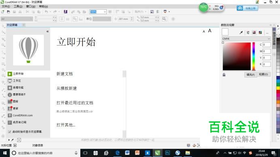Click the Application launcher icon
The width and height of the screenshot is (280, 157).
165,12
